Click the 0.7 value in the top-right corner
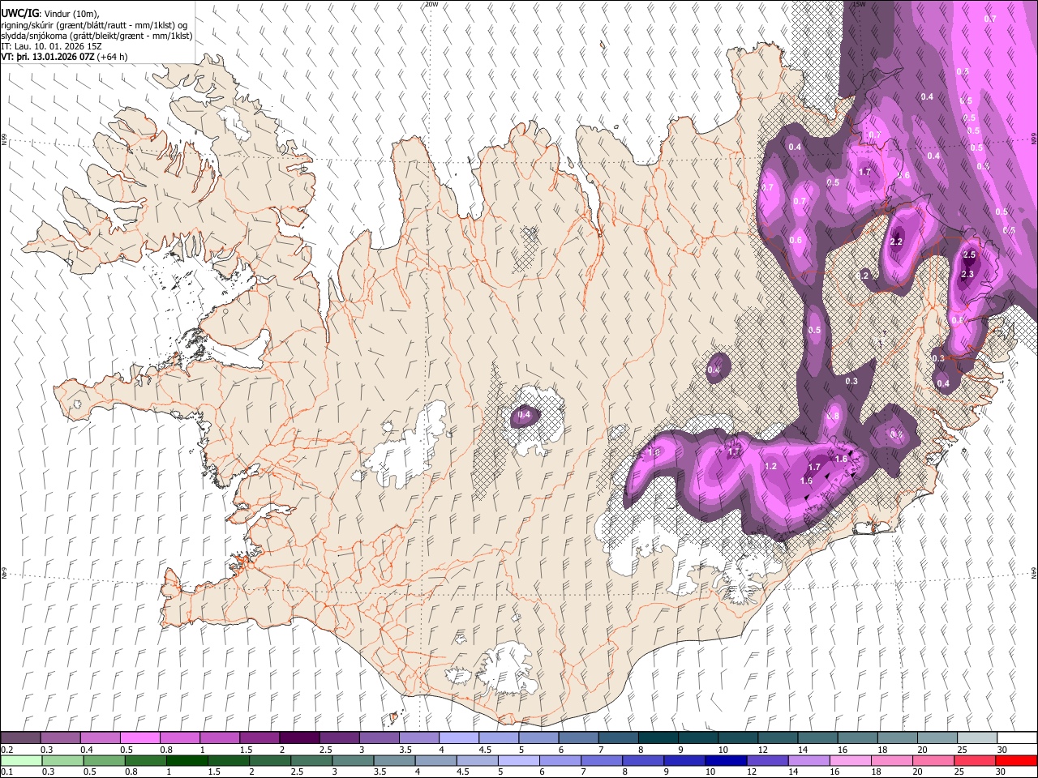The width and height of the screenshot is (1038, 778). [989, 19]
